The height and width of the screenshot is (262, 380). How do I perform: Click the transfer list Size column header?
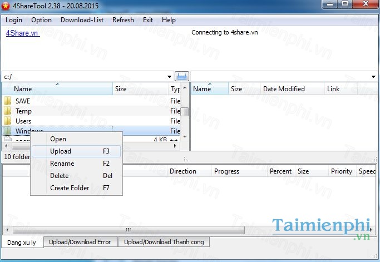pos(312,171)
